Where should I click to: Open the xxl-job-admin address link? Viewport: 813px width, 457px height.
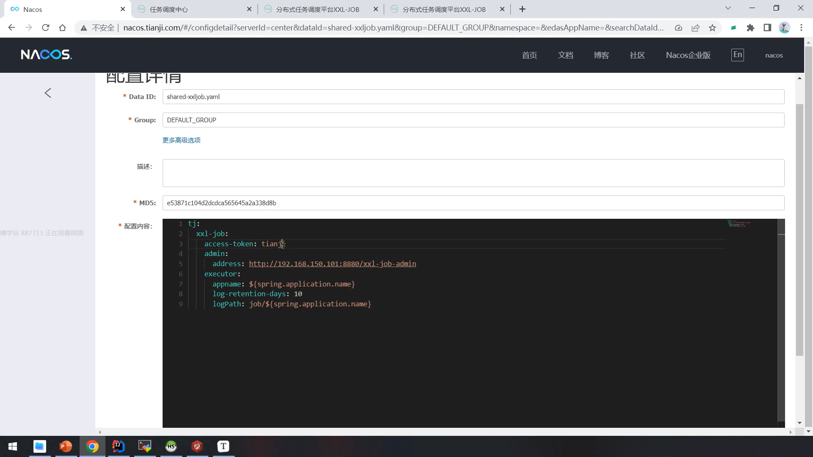(x=332, y=264)
